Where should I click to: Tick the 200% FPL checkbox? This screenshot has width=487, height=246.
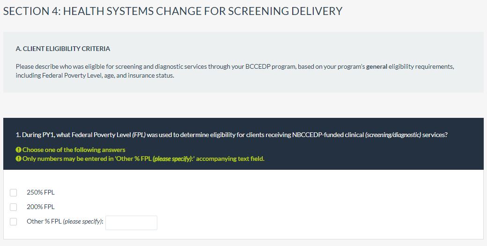pos(14,207)
